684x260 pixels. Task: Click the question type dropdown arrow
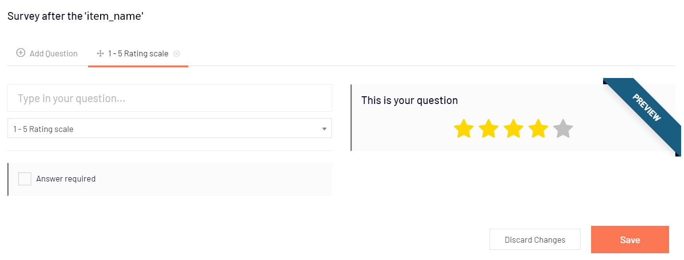tap(324, 129)
